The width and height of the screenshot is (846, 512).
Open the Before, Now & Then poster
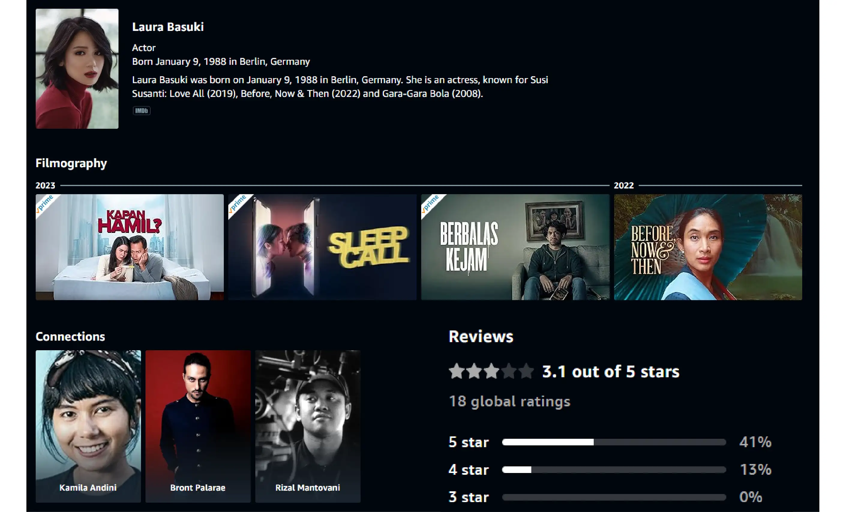point(708,247)
